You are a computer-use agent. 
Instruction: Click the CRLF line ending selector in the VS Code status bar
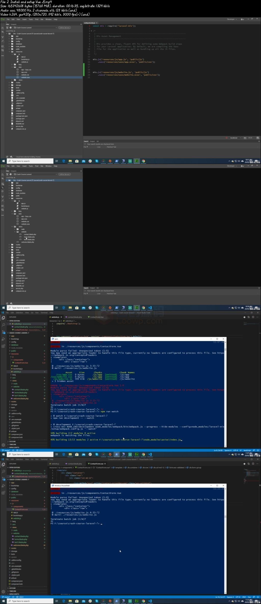pos(244,597)
